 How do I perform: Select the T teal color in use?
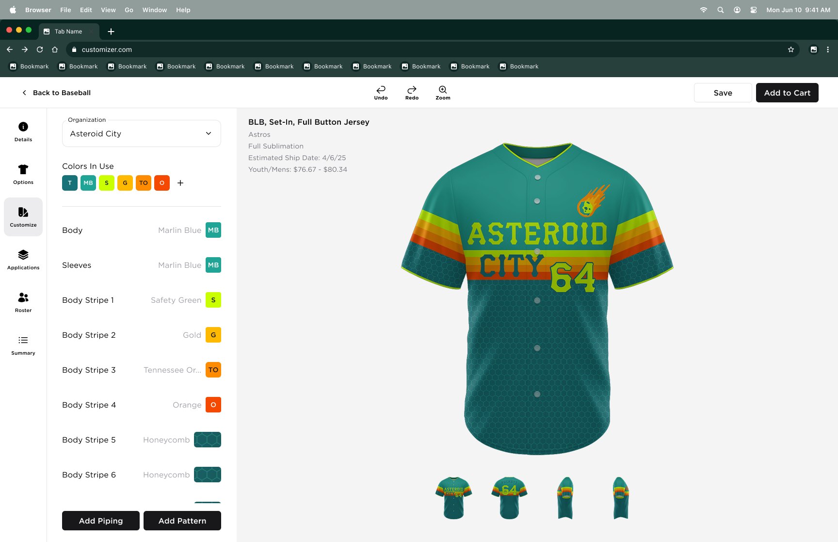70,183
